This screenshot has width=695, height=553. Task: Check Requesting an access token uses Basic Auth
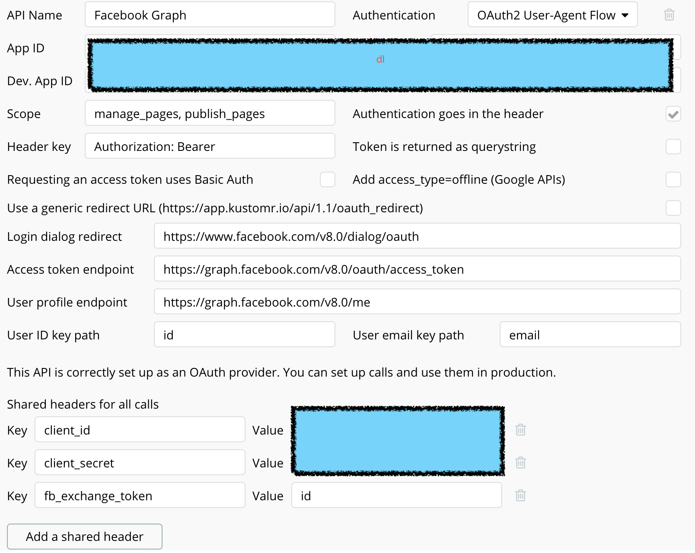327,179
